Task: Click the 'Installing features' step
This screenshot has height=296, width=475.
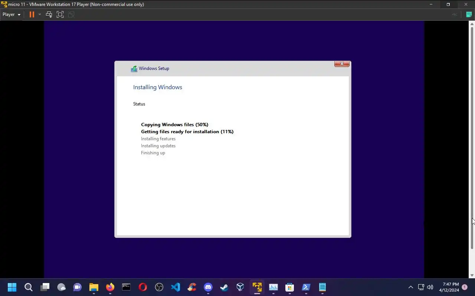Action: [x=158, y=139]
